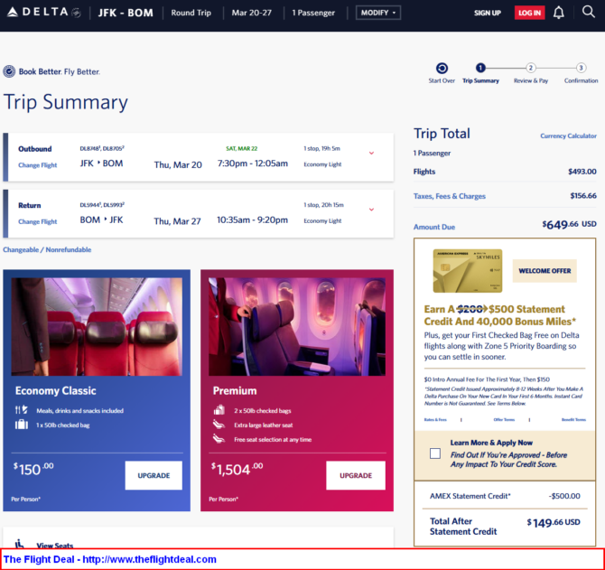Open the search magnifier icon
Image resolution: width=605 pixels, height=570 pixels.
click(588, 12)
